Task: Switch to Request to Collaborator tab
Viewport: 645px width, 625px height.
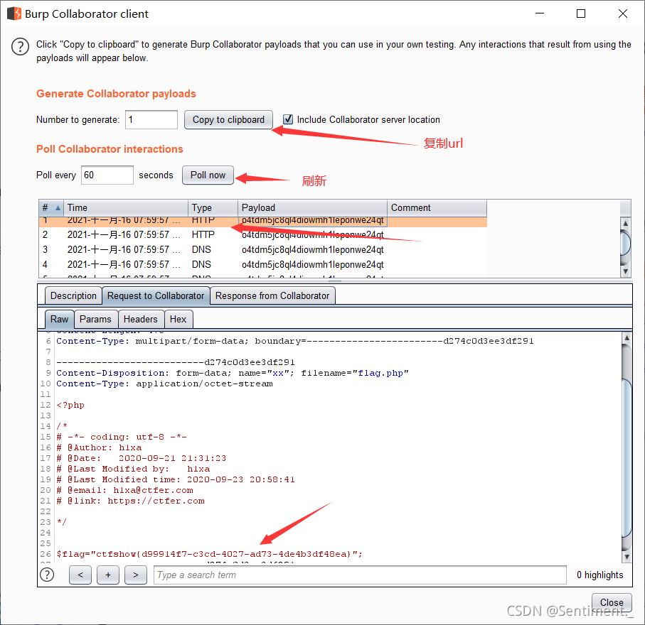Action: (156, 296)
